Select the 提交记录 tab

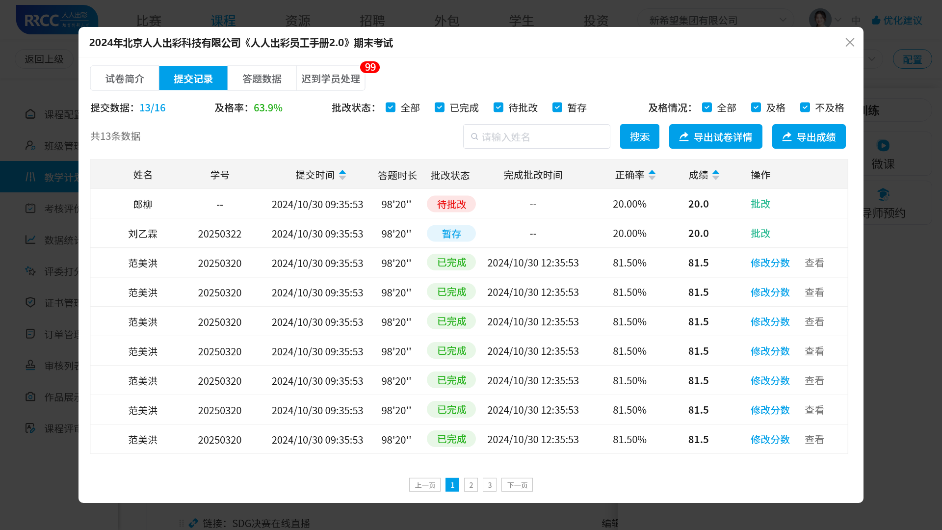click(x=193, y=78)
